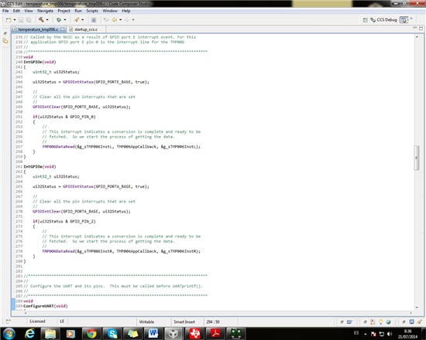Open the Texas Instruments app in taskbar

click(x=194, y=333)
